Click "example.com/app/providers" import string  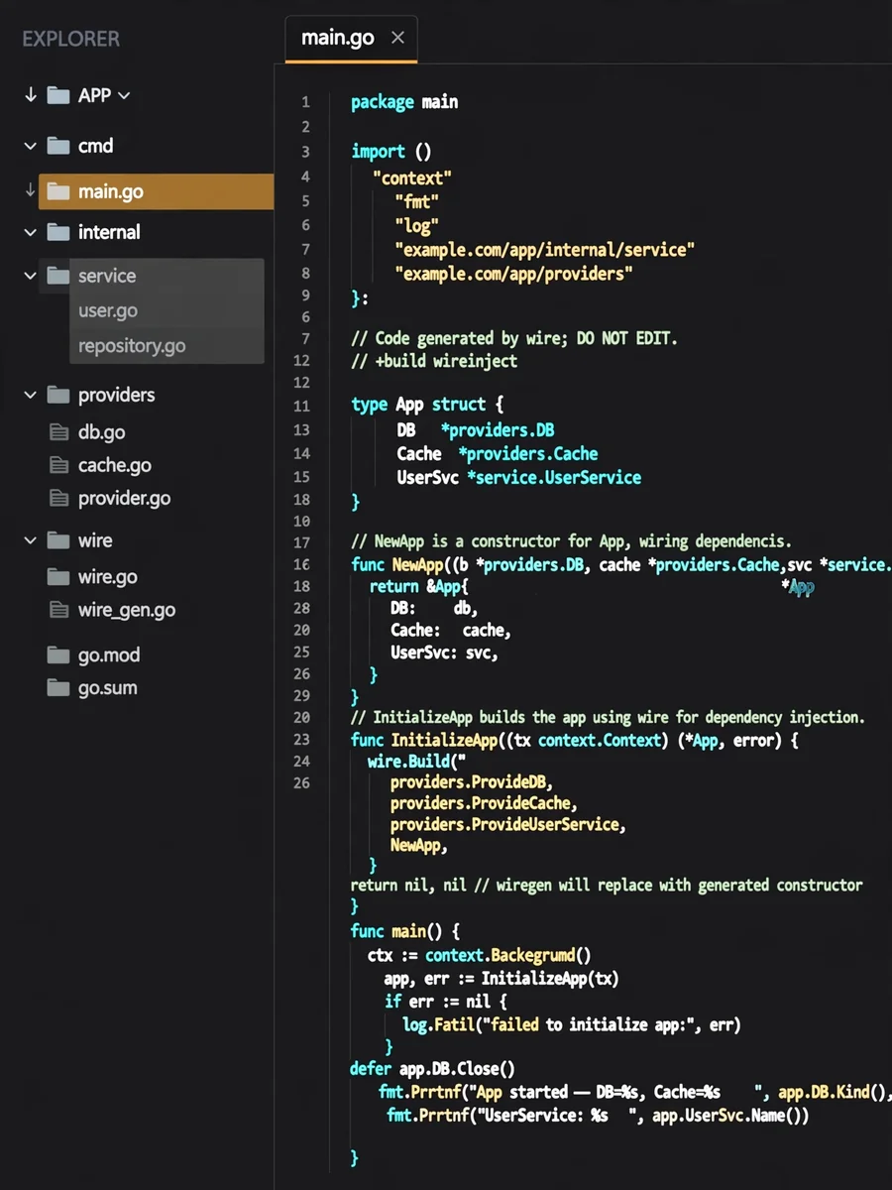click(x=513, y=273)
